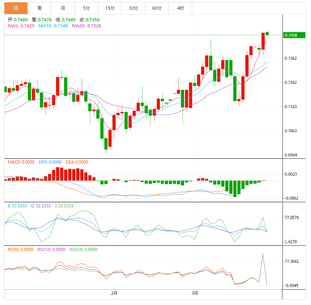The image size is (311, 305).
Task: Click the 77.3682 RSI axis label
Action: (x=292, y=261)
